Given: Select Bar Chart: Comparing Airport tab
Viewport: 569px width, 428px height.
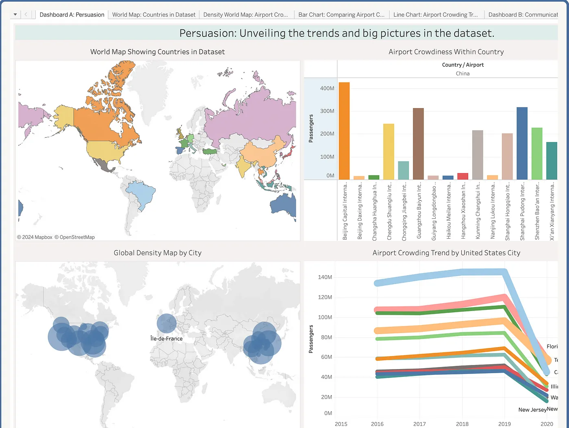Looking at the screenshot, I should [341, 15].
